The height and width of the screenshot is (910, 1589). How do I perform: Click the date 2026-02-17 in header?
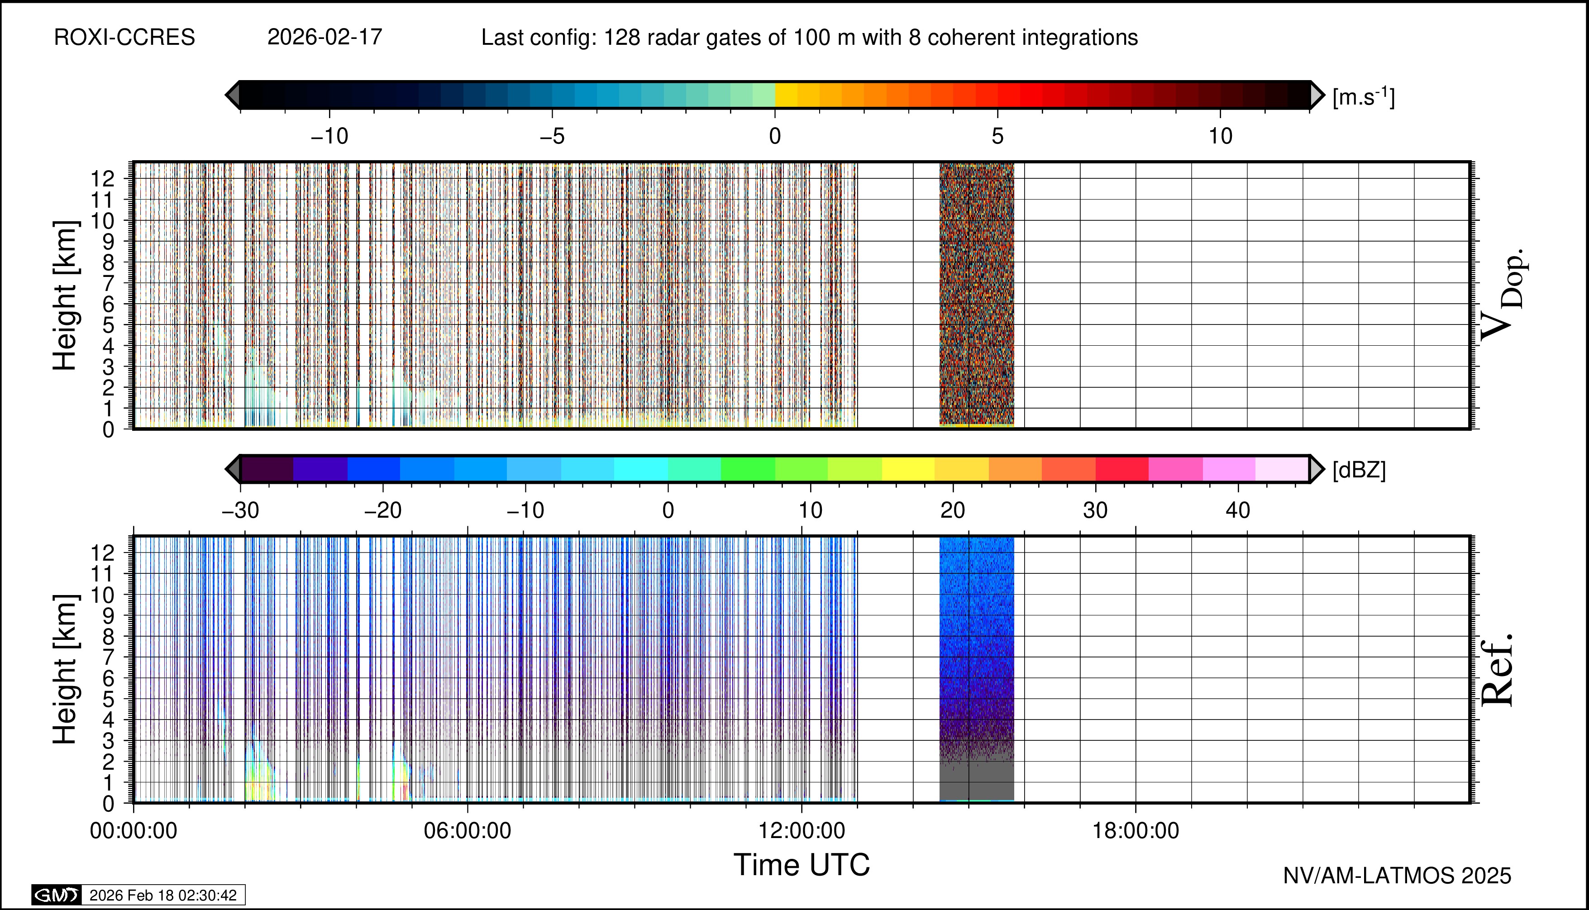coord(324,38)
